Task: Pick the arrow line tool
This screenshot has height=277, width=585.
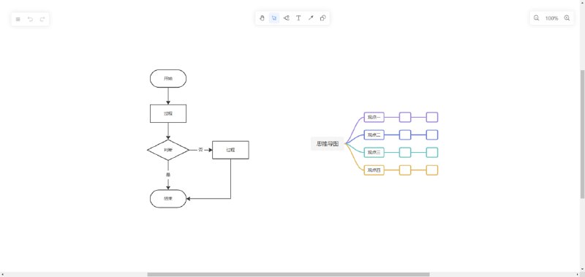Action: coord(311,18)
